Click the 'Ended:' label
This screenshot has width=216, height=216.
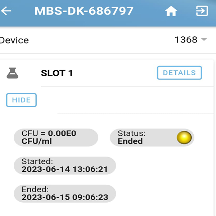pyautogui.click(x=35, y=189)
